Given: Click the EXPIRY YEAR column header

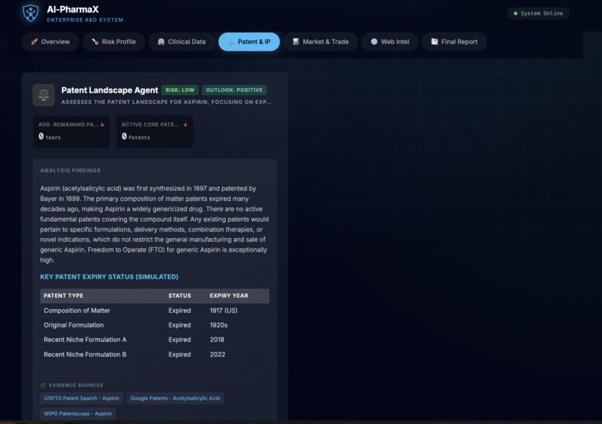Looking at the screenshot, I should click(229, 296).
